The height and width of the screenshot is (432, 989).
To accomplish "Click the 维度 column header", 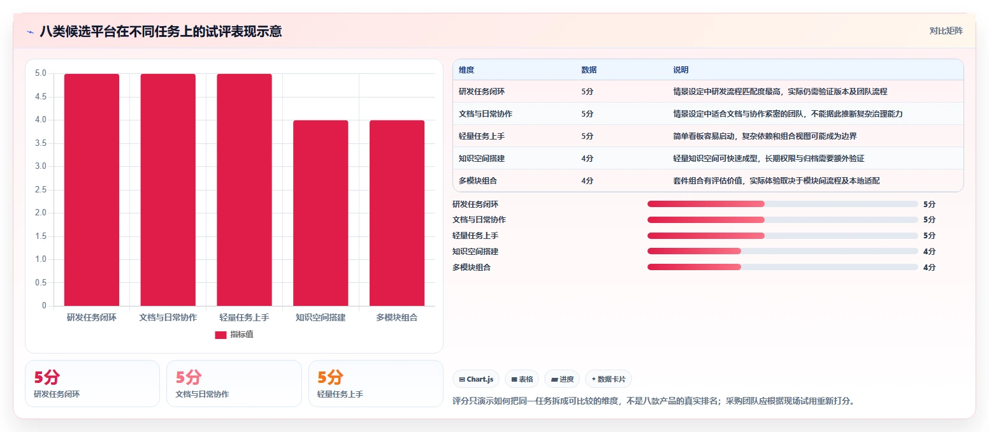I will click(x=466, y=70).
